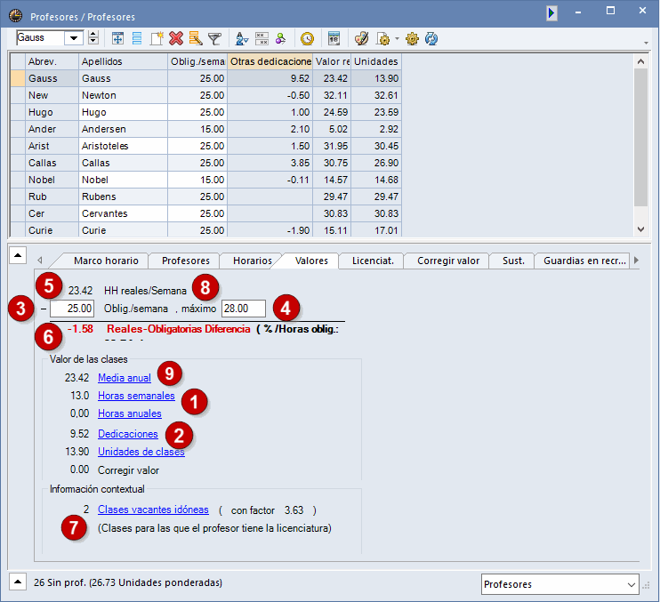The width and height of the screenshot is (660, 602).
Task: Open the Unidades de clases link
Action: 141,452
